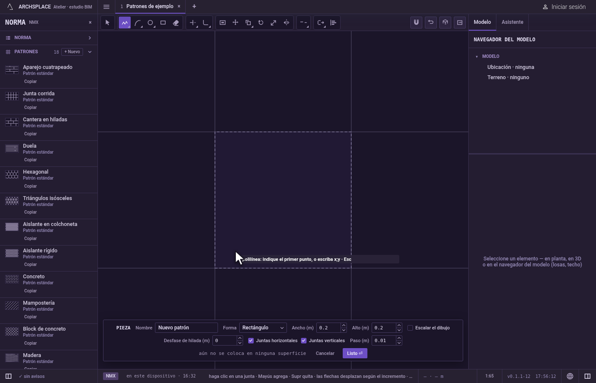This screenshot has height=383, width=596.
Task: Toggle left sidebar from status bar
Action: (8, 376)
